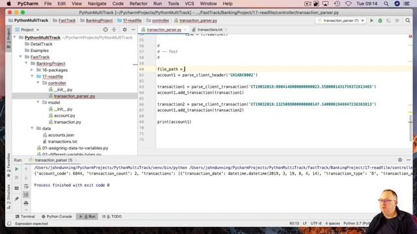Collapse the controller folder
Image resolution: width=417 pixels, height=234 pixels.
coord(38,83)
